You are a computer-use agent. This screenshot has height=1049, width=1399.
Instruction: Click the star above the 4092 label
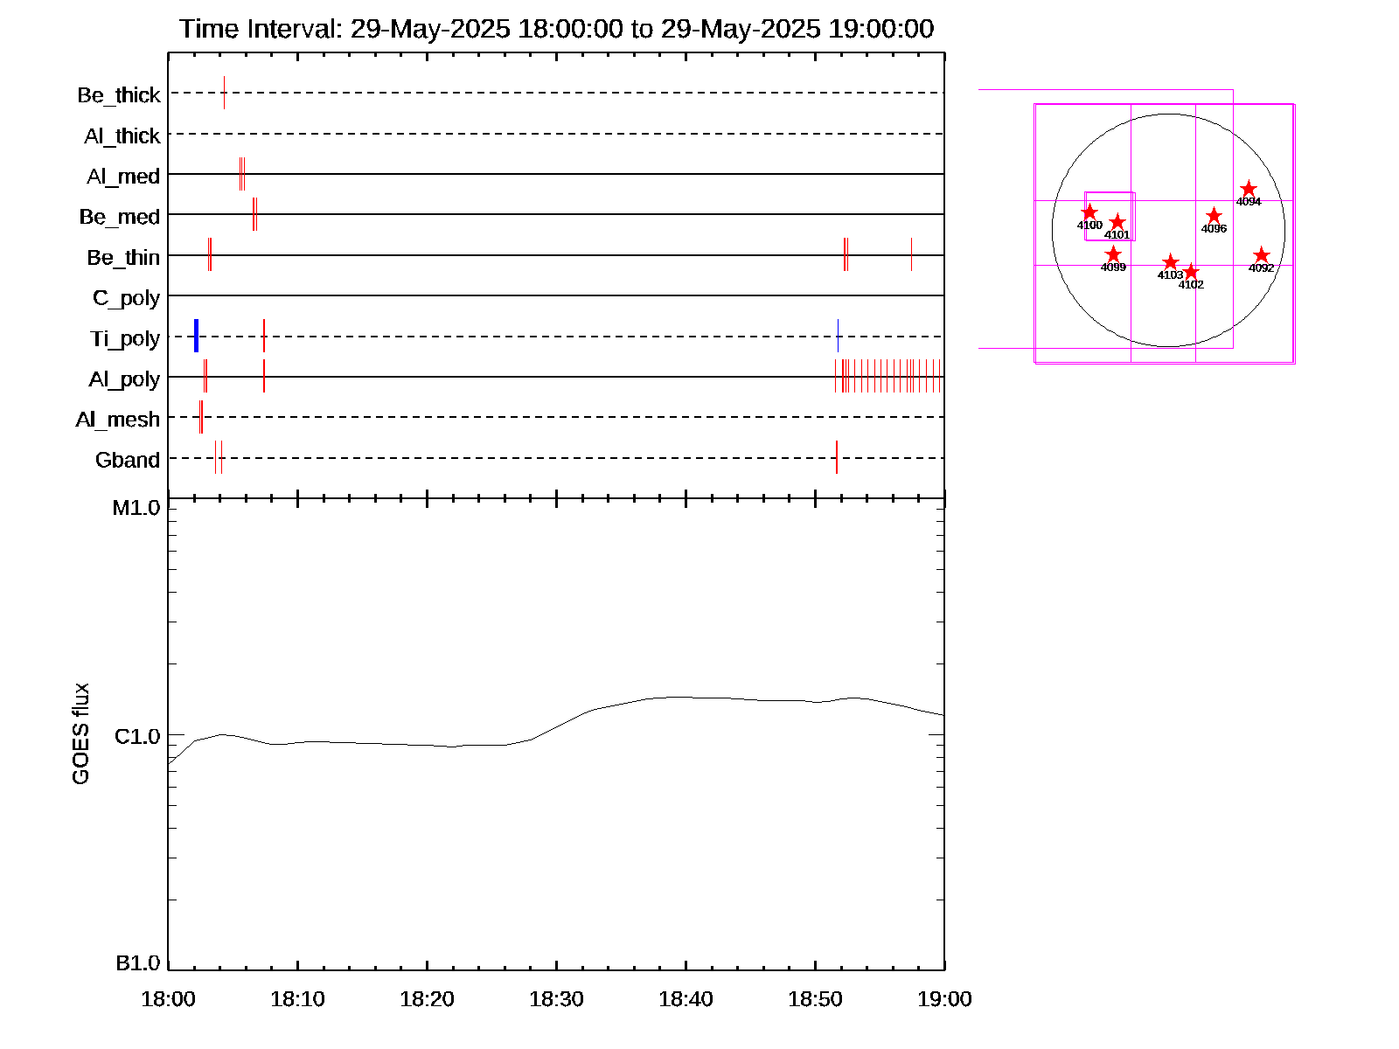point(1261,255)
